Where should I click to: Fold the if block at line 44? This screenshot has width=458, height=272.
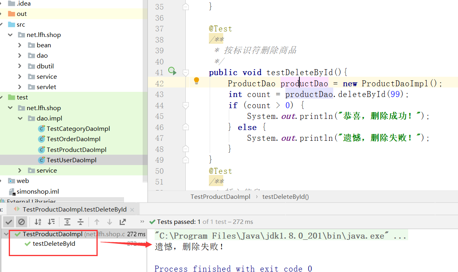click(x=186, y=105)
